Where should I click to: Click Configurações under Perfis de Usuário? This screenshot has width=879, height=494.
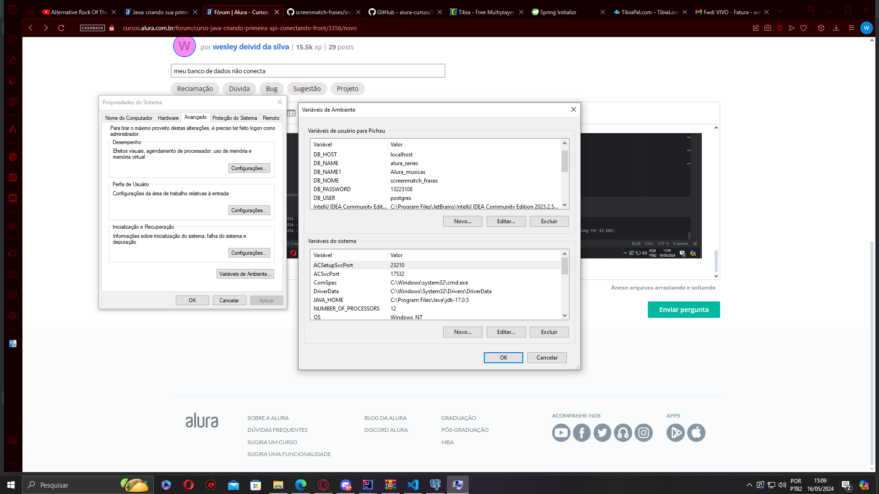click(x=249, y=210)
